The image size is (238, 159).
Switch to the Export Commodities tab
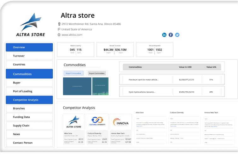pyautogui.click(x=97, y=73)
